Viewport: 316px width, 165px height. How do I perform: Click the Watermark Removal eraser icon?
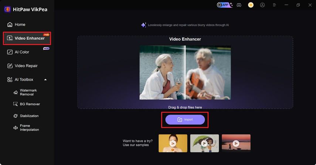16,92
